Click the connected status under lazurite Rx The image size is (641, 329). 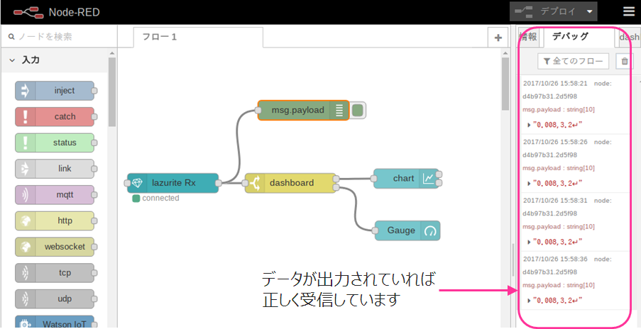click(156, 199)
